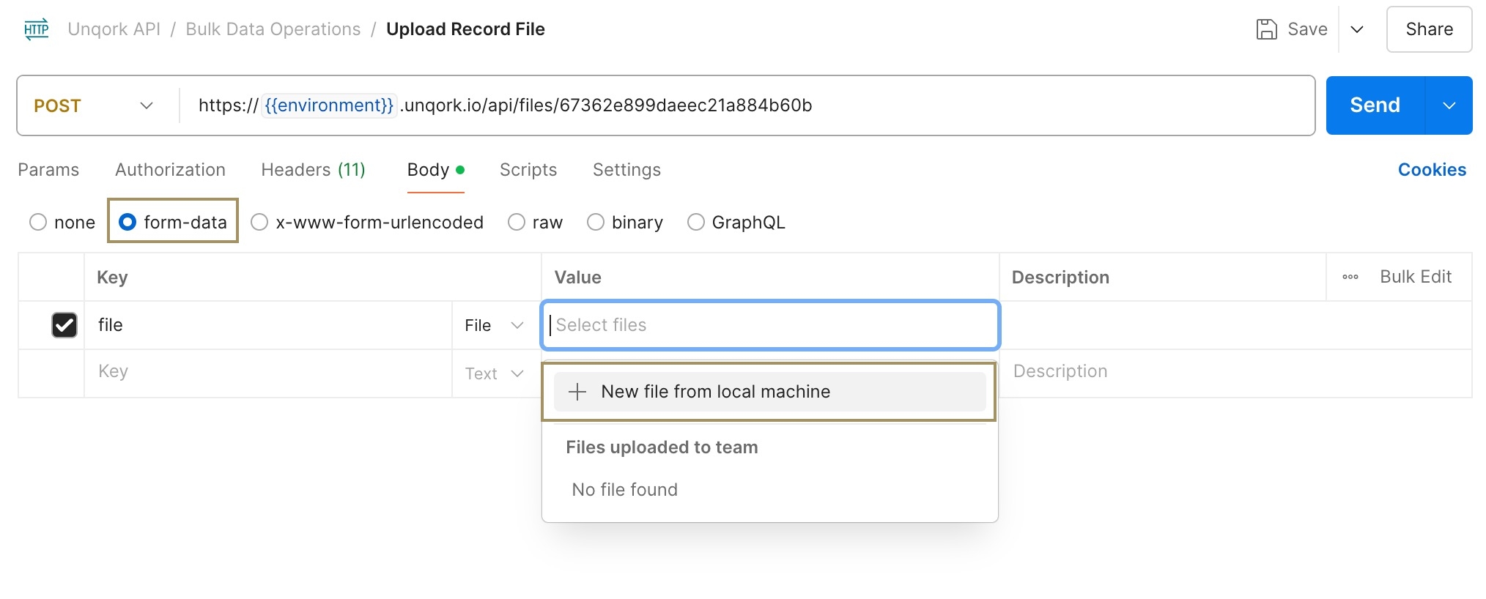Image resolution: width=1486 pixels, height=599 pixels.
Task: Choose the GraphQL body type
Action: pos(696,222)
